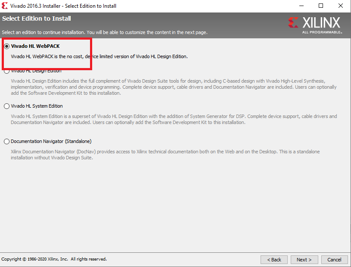Click the DocNav description text
The width and height of the screenshot is (351, 267).
tap(165, 155)
